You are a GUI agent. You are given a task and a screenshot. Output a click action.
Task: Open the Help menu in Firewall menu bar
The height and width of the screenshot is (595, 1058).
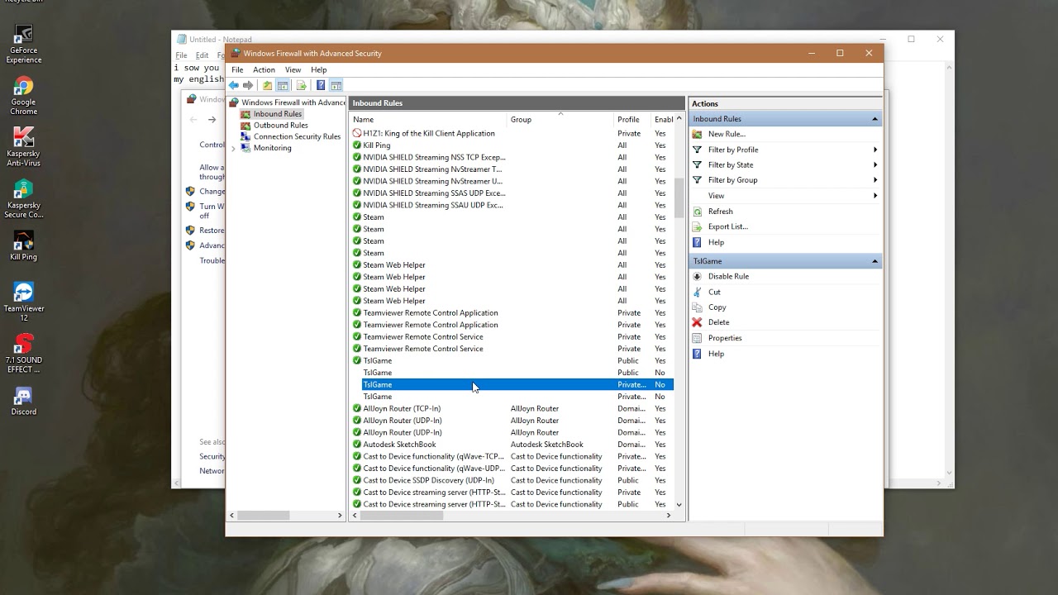[x=318, y=69]
